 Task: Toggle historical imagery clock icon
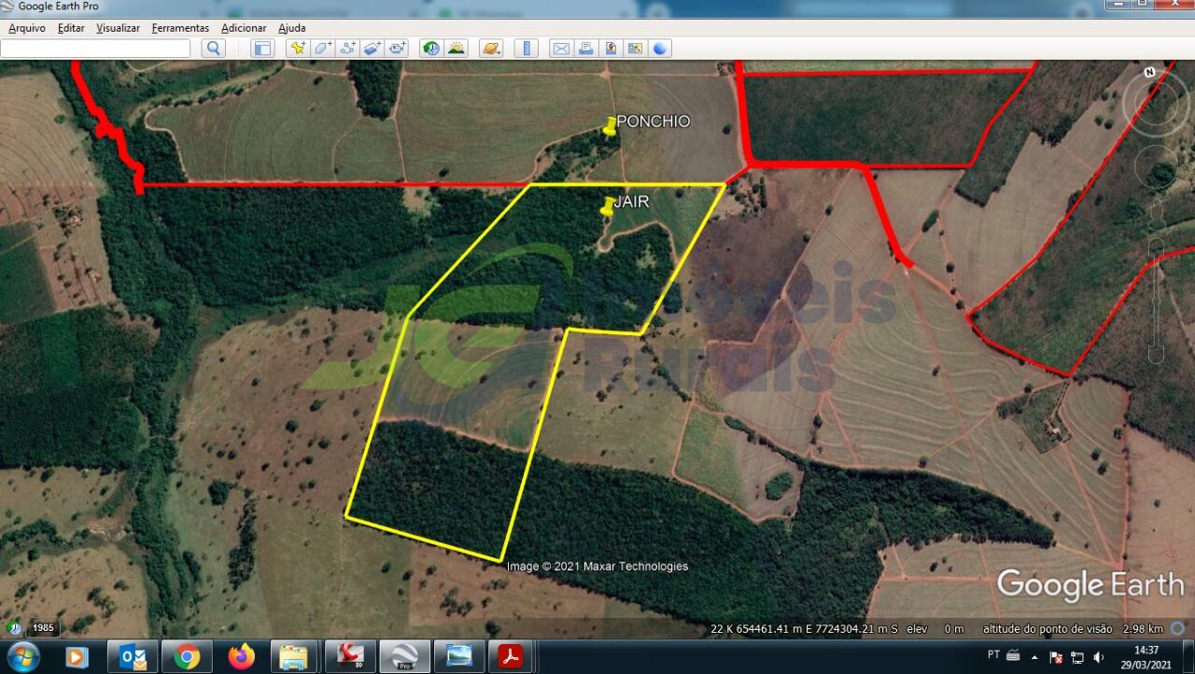point(431,49)
